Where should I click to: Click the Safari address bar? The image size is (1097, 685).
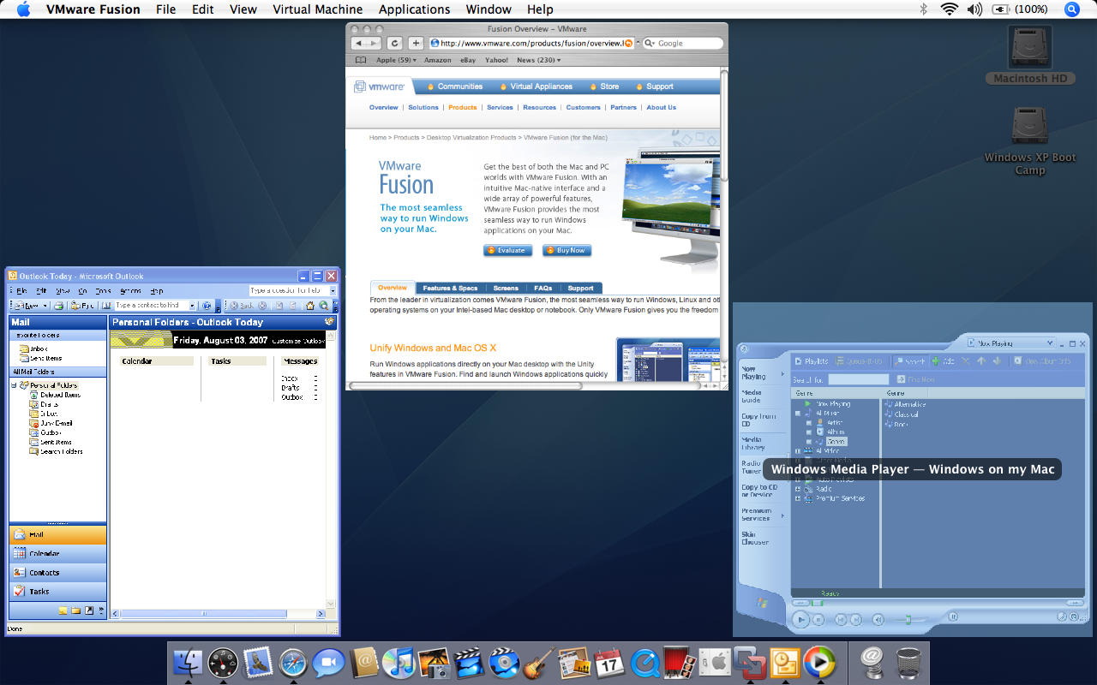tap(531, 43)
